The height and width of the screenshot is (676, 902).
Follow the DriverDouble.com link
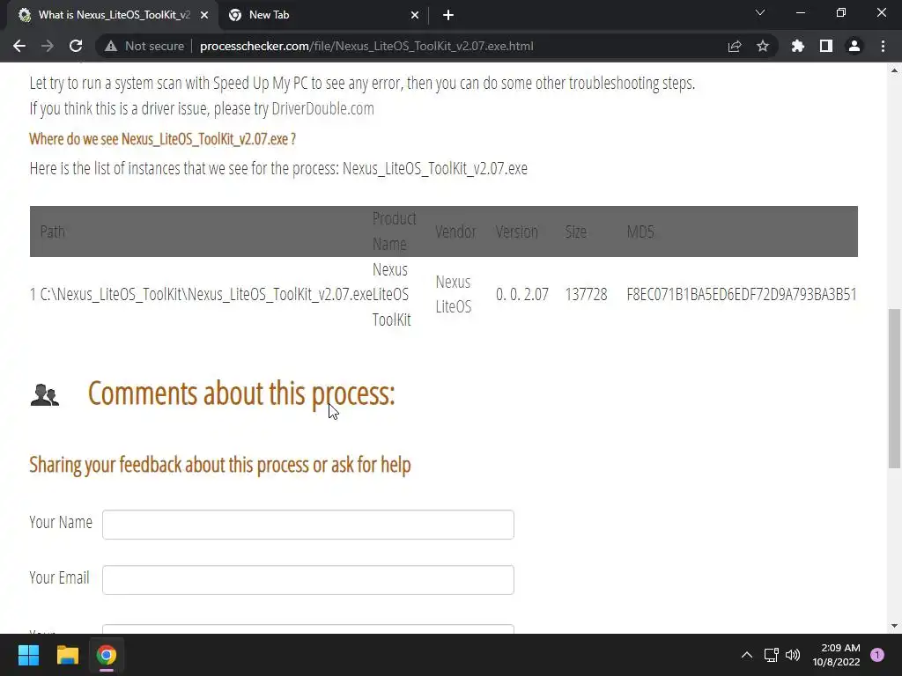pyautogui.click(x=322, y=108)
